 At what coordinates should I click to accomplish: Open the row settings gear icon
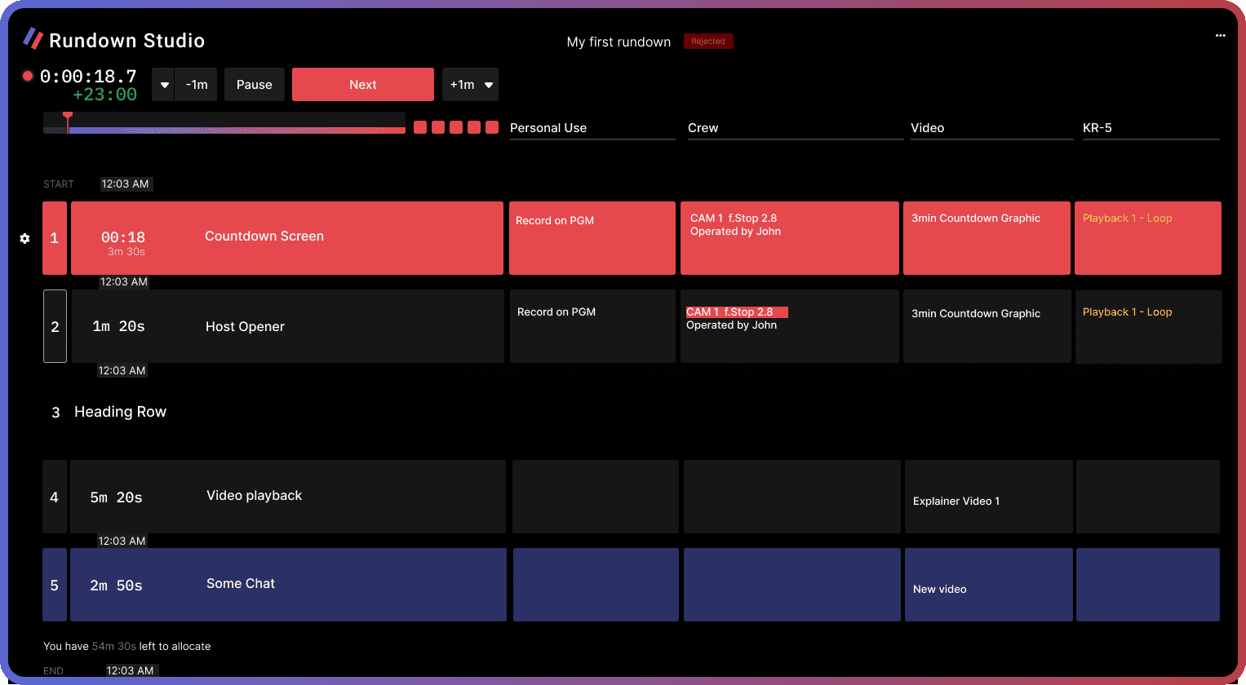point(24,238)
